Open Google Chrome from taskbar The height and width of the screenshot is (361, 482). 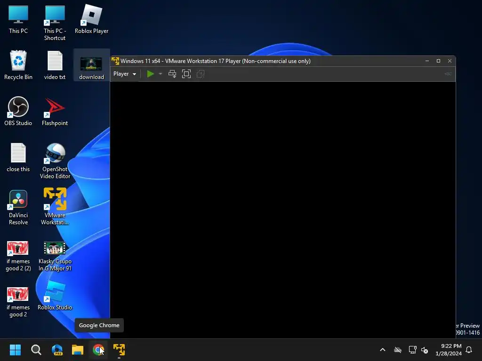tap(98, 350)
